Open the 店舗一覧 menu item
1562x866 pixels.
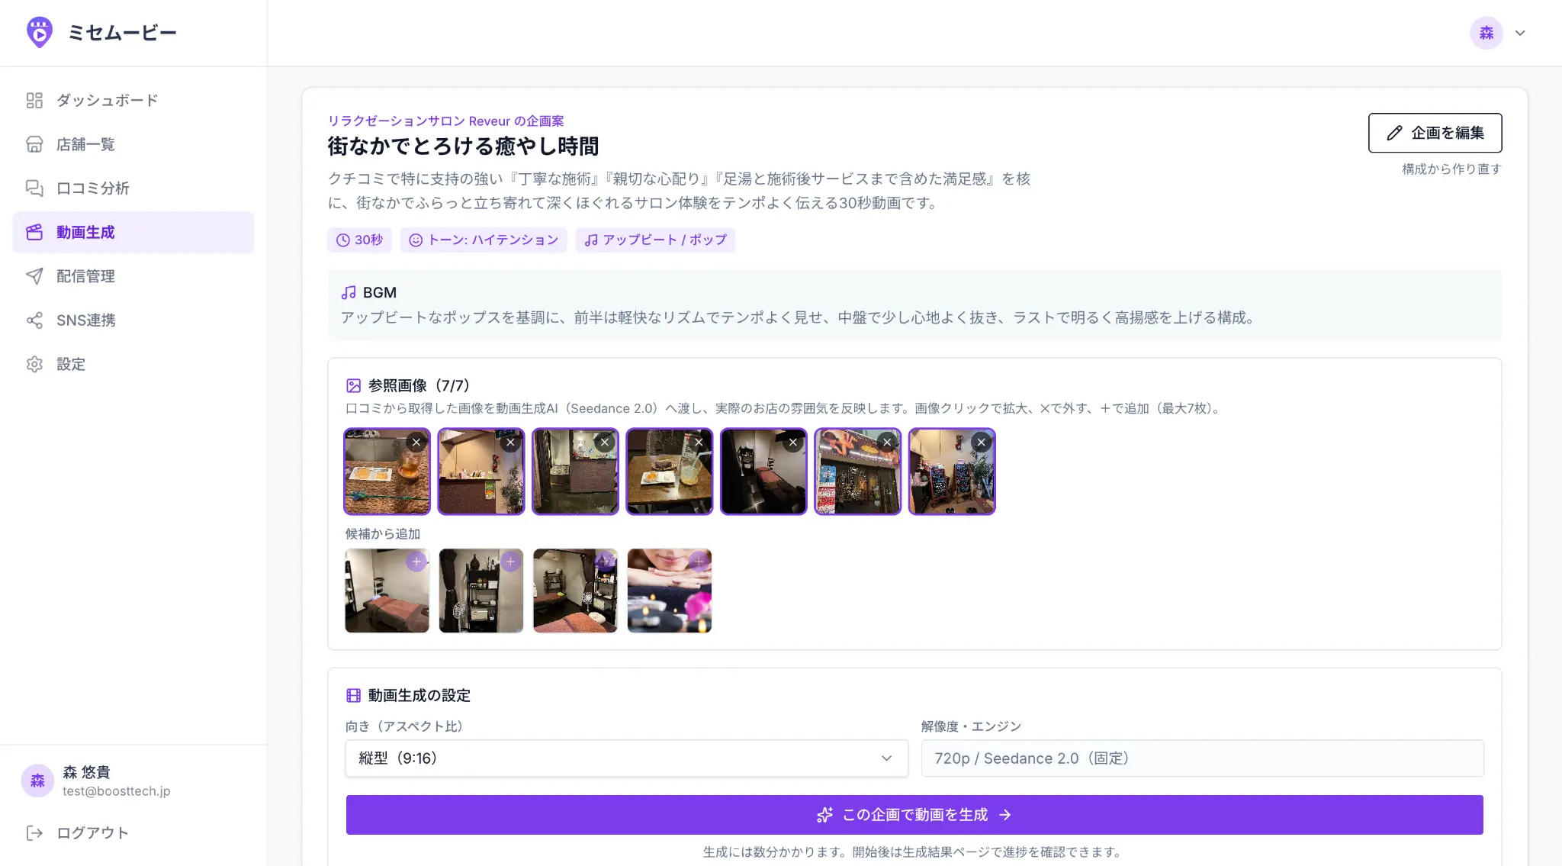pos(133,144)
